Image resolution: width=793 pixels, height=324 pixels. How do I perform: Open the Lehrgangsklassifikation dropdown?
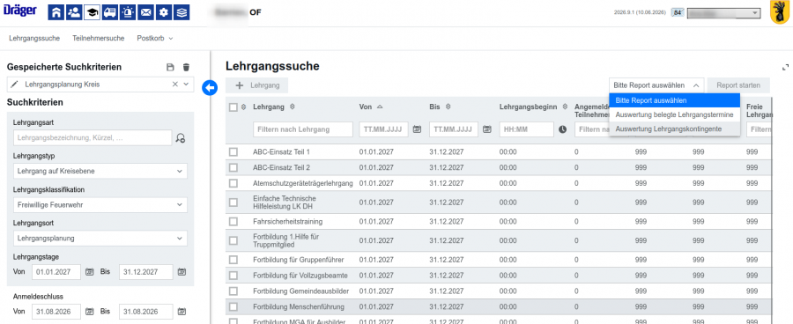pyautogui.click(x=100, y=205)
